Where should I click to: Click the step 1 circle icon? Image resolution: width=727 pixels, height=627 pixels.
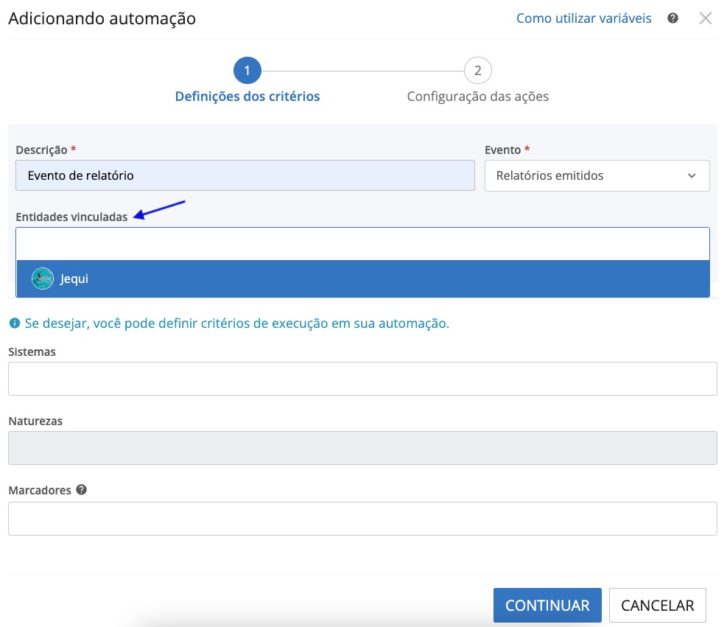(x=247, y=70)
